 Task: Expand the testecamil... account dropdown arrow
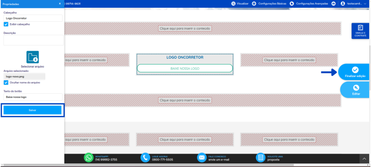point(365,4)
